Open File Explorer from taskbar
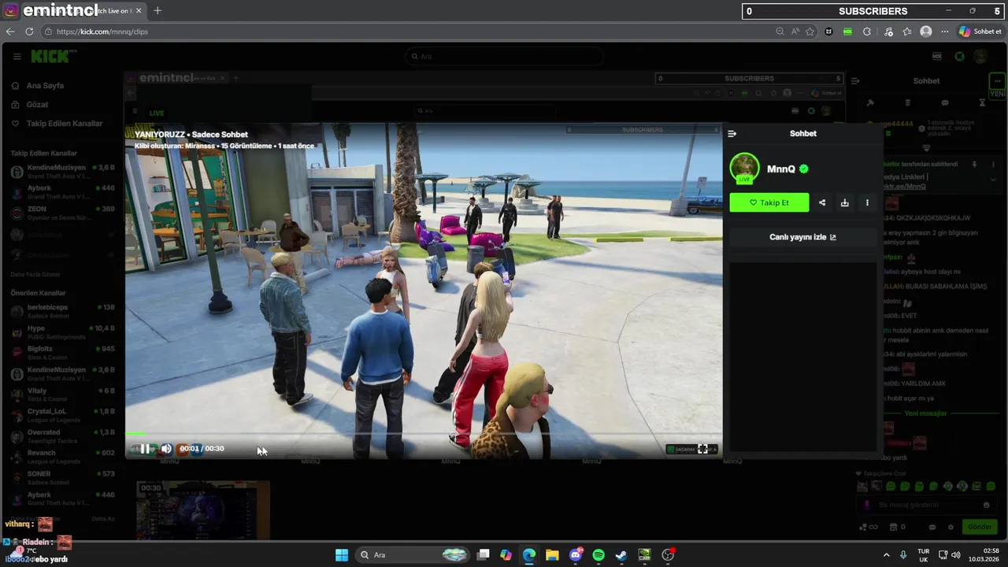 (552, 555)
